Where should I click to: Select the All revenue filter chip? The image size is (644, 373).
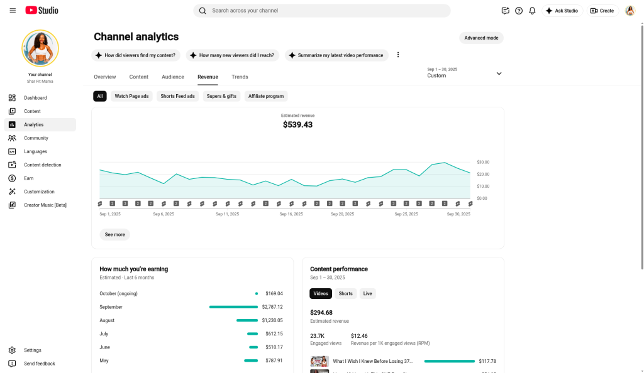pyautogui.click(x=100, y=96)
